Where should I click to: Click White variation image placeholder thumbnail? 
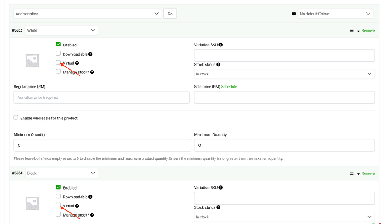coord(32,61)
